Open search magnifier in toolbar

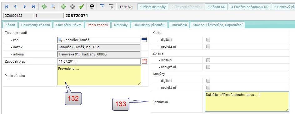(x=53, y=7)
